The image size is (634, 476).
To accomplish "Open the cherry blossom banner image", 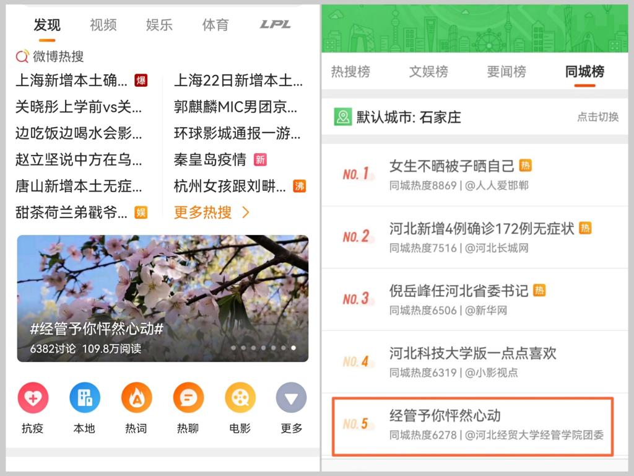I will pos(162,285).
